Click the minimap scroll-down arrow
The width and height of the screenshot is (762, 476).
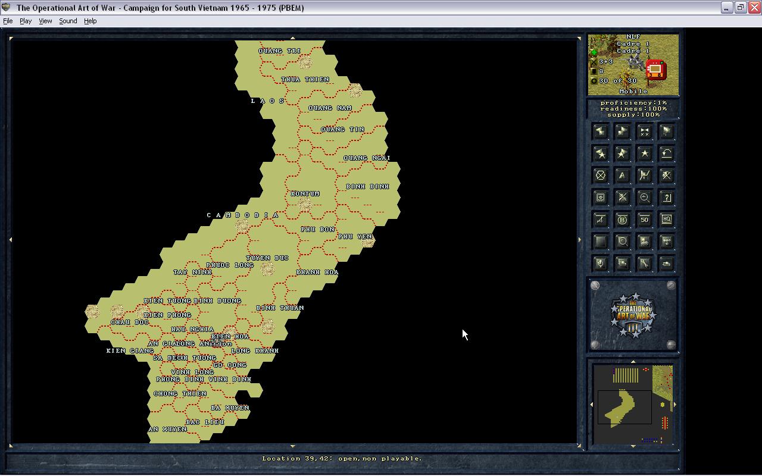[x=633, y=446]
